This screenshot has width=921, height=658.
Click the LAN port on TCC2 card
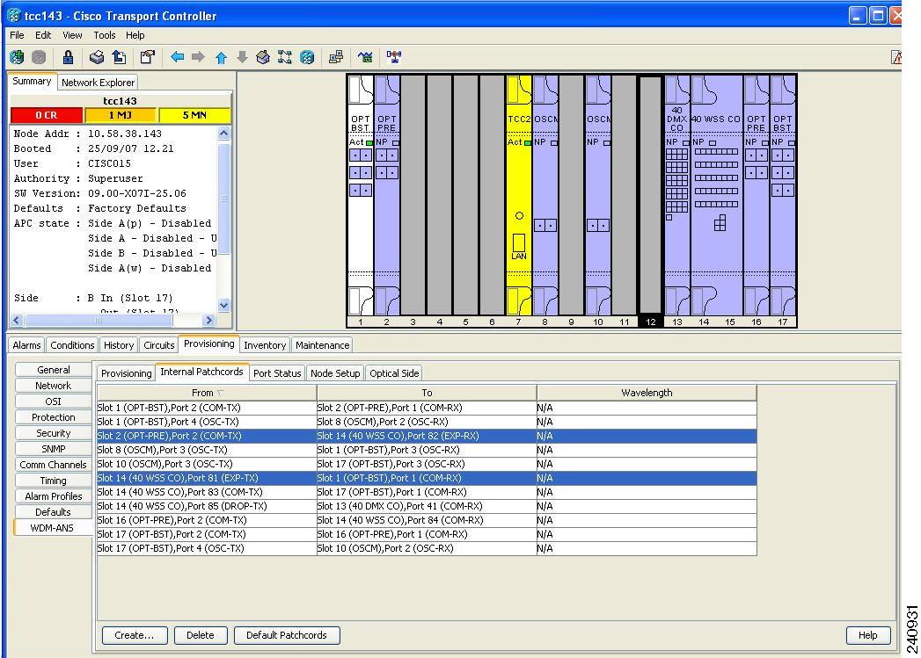pyautogui.click(x=519, y=242)
